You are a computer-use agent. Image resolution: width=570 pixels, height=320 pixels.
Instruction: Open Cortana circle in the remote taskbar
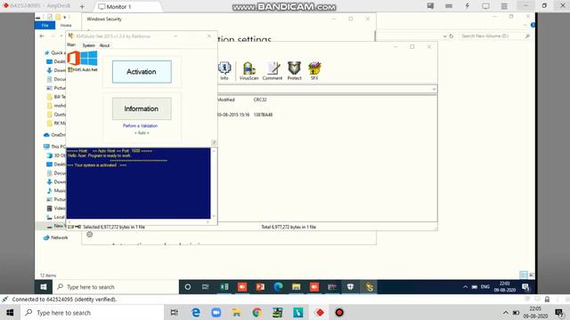(x=188, y=287)
